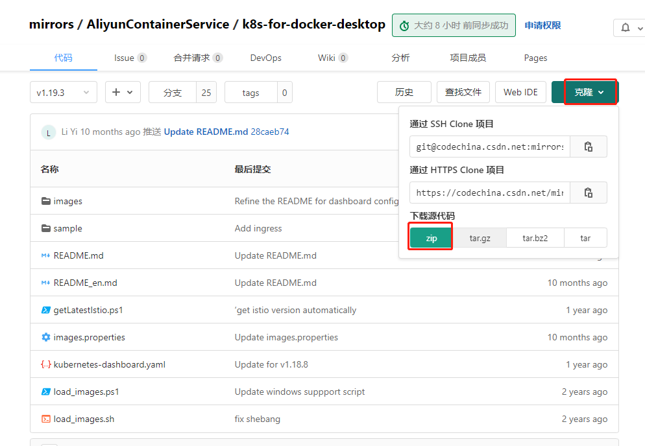Click the 分支 branches button
Image resolution: width=645 pixels, height=446 pixels.
(x=173, y=93)
